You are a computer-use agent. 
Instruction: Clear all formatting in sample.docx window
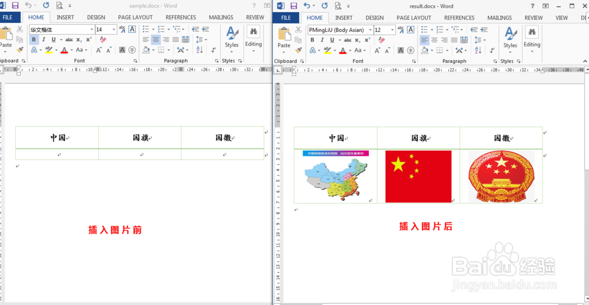click(x=104, y=39)
